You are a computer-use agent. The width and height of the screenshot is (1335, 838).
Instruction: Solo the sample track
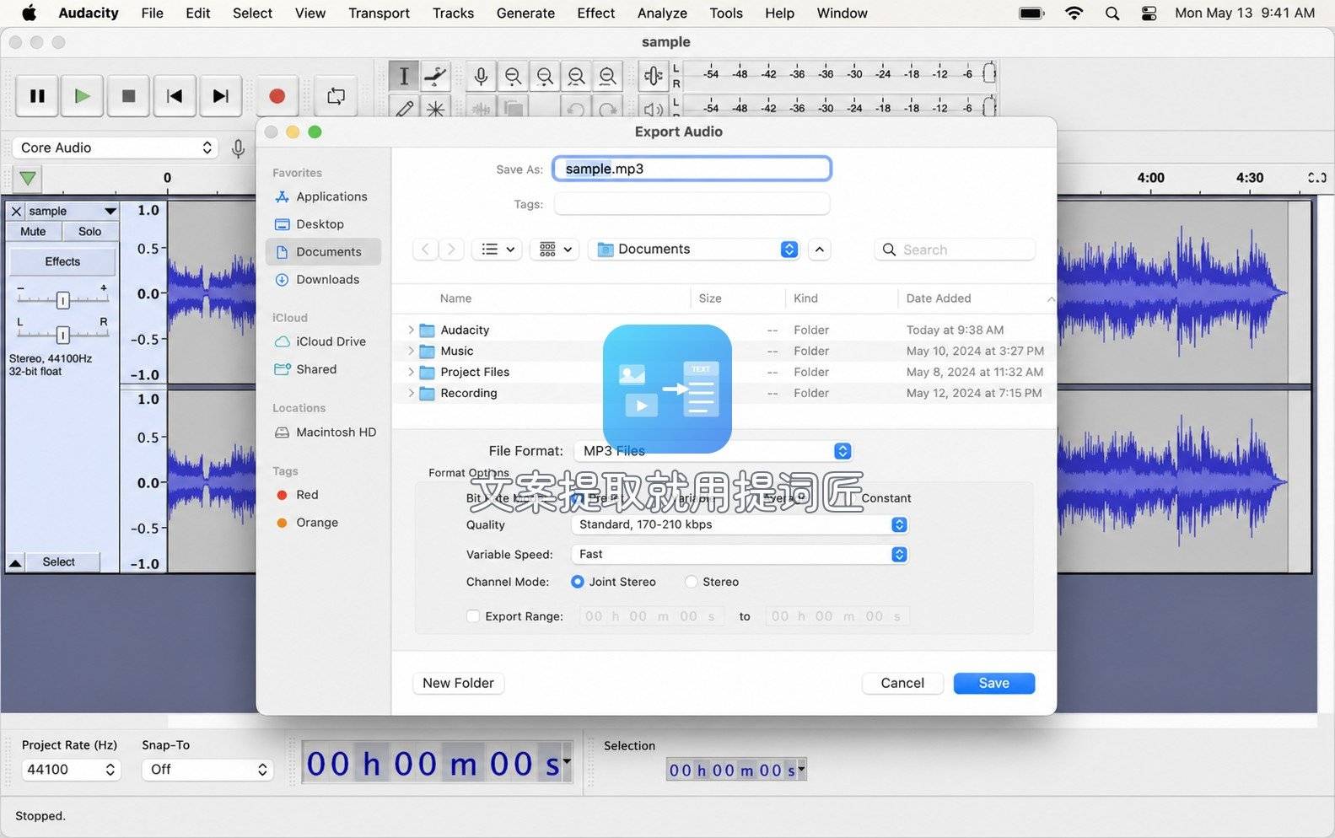[x=89, y=232]
